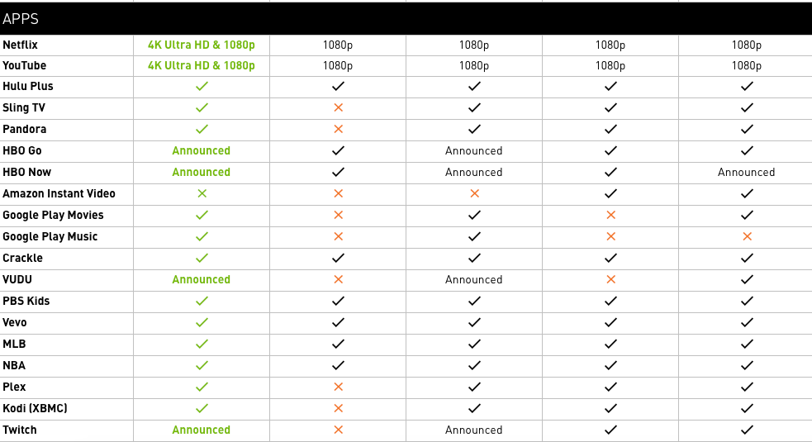Click the green checkmark in PBS Kids row
The width and height of the screenshot is (812, 442).
202,301
